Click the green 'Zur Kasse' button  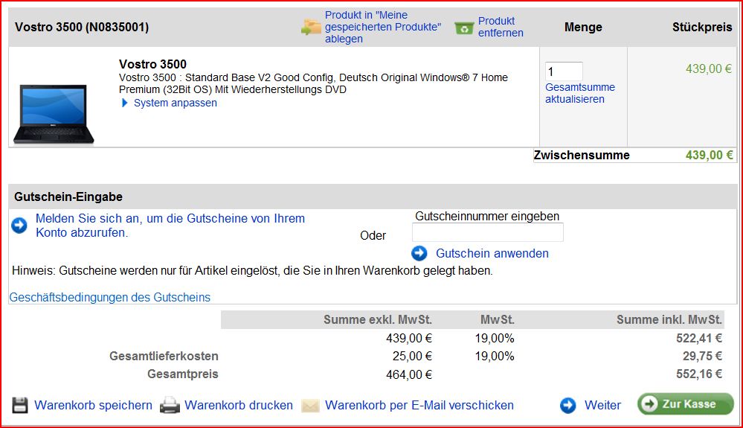click(686, 404)
